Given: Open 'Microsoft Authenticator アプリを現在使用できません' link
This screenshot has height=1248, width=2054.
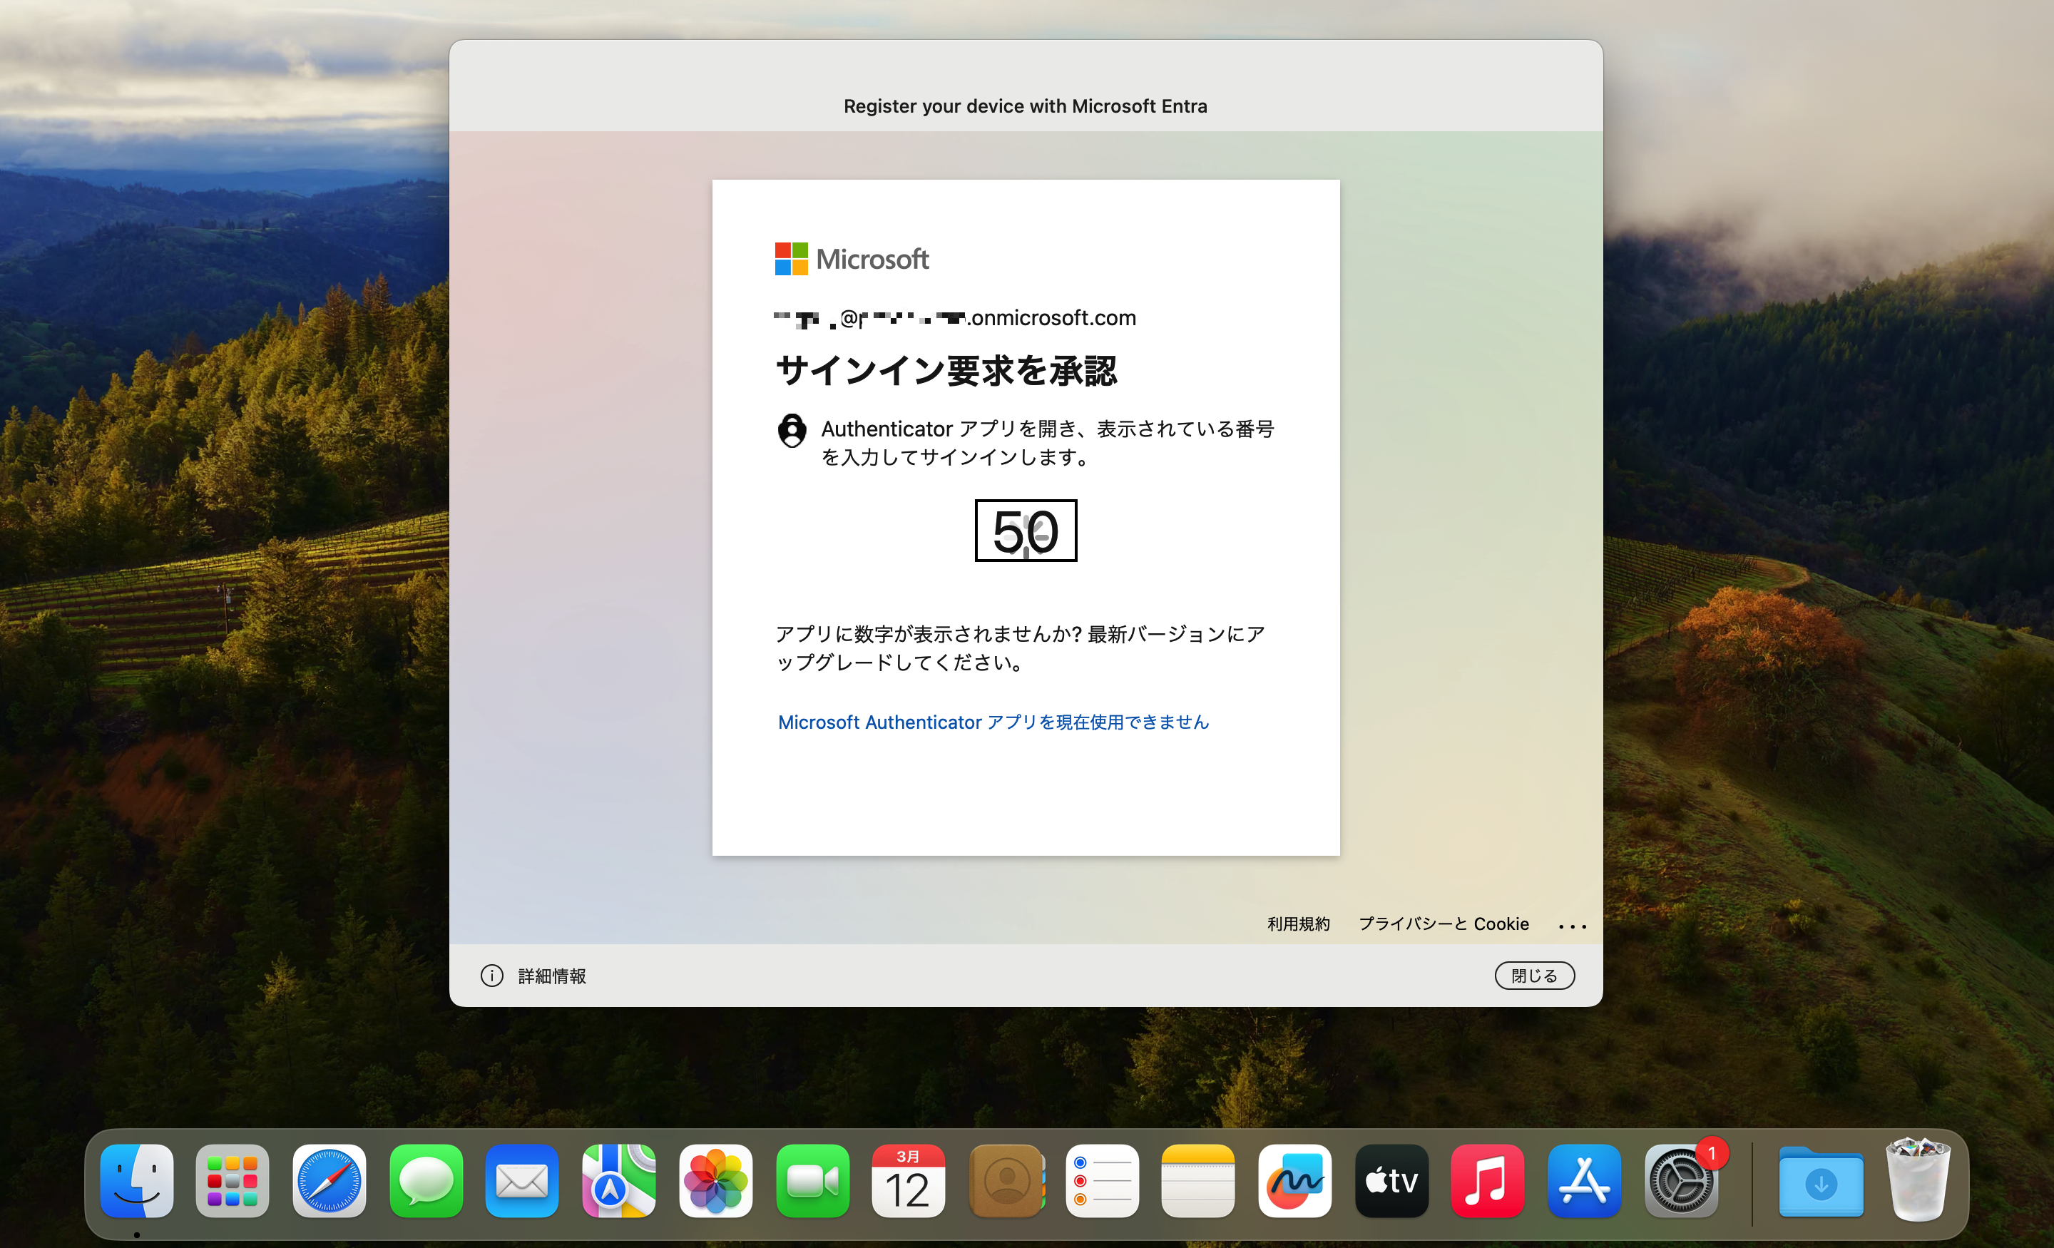Looking at the screenshot, I should pyautogui.click(x=993, y=722).
